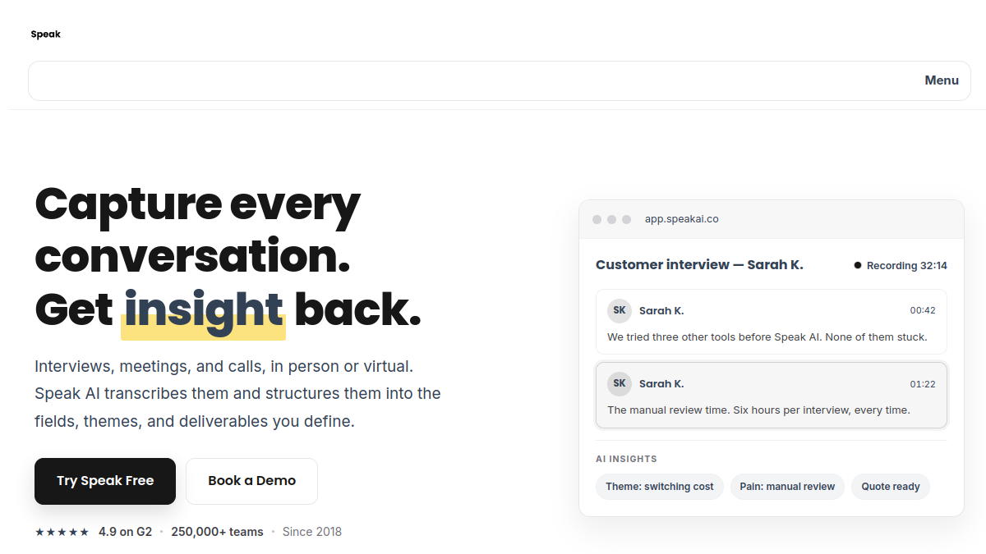This screenshot has height=554, width=986.
Task: Select the Quote ready tag
Action: pyautogui.click(x=891, y=487)
